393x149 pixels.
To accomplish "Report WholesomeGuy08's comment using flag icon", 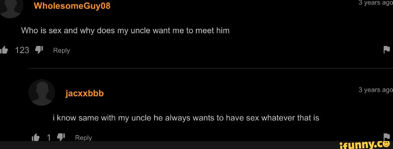I will pos(387,50).
